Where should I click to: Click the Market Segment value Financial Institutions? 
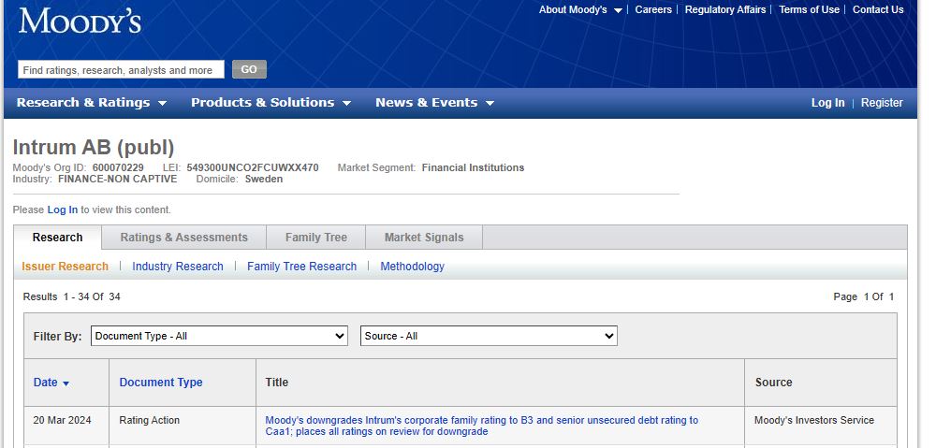(x=473, y=167)
